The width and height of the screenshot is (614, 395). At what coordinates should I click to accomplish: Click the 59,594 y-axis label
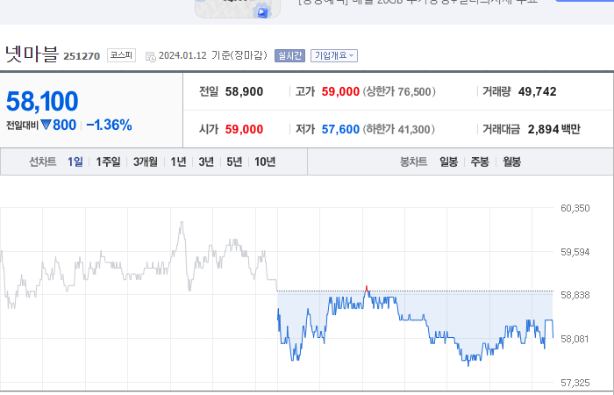pos(575,252)
